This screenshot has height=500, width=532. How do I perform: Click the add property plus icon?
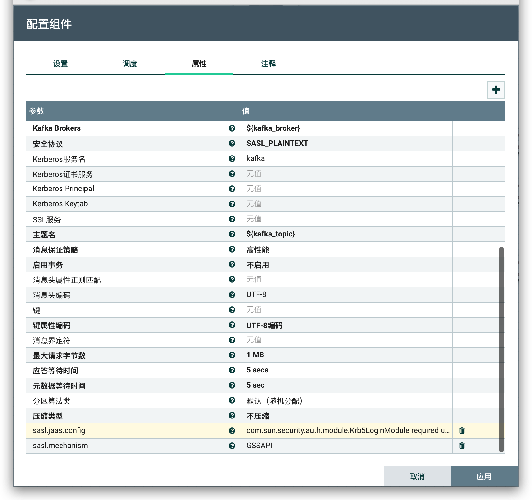(496, 90)
